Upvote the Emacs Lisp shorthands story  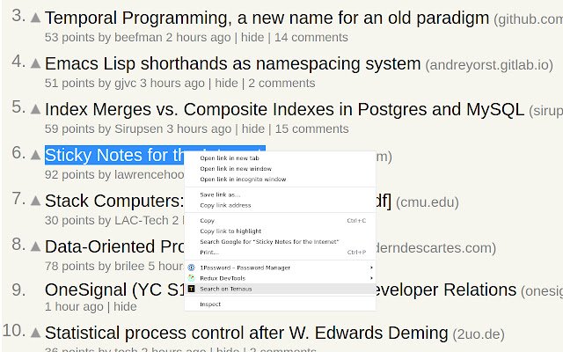pyautogui.click(x=35, y=63)
